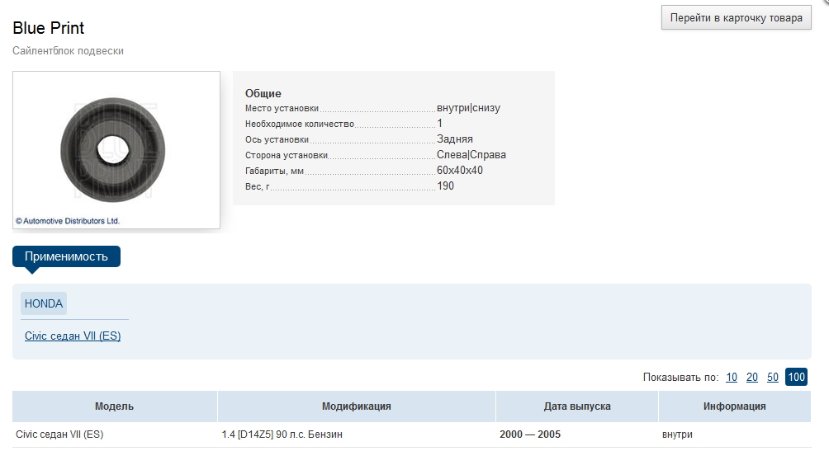Select the HONDA brand tab
Viewport: 829px width, 465px height.
(x=44, y=303)
